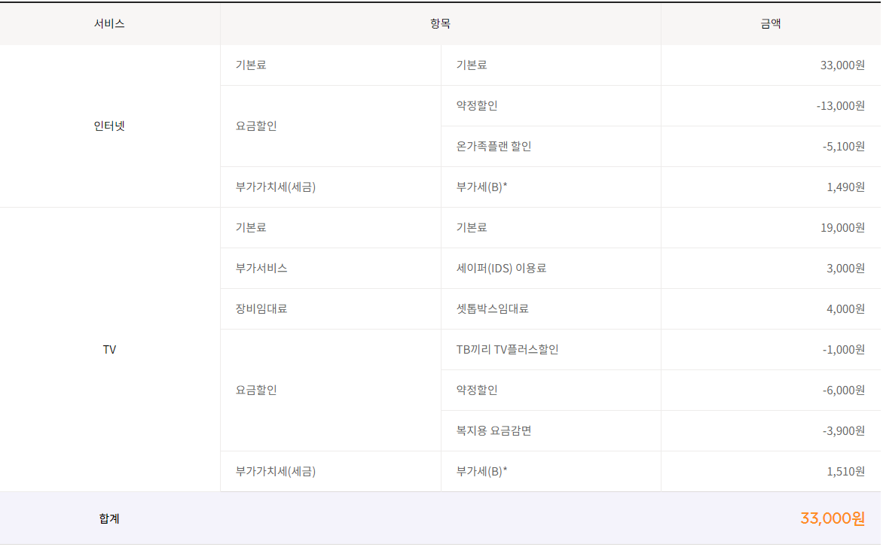883x547 pixels.
Task: Click the 금액 column header
Action: [x=770, y=24]
